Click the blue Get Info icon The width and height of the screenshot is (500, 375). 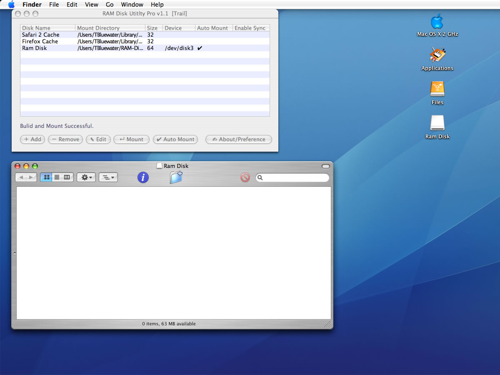(143, 177)
